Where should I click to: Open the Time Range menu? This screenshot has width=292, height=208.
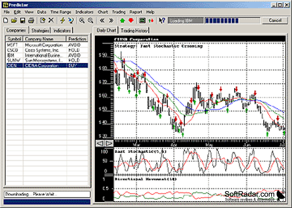click(61, 12)
